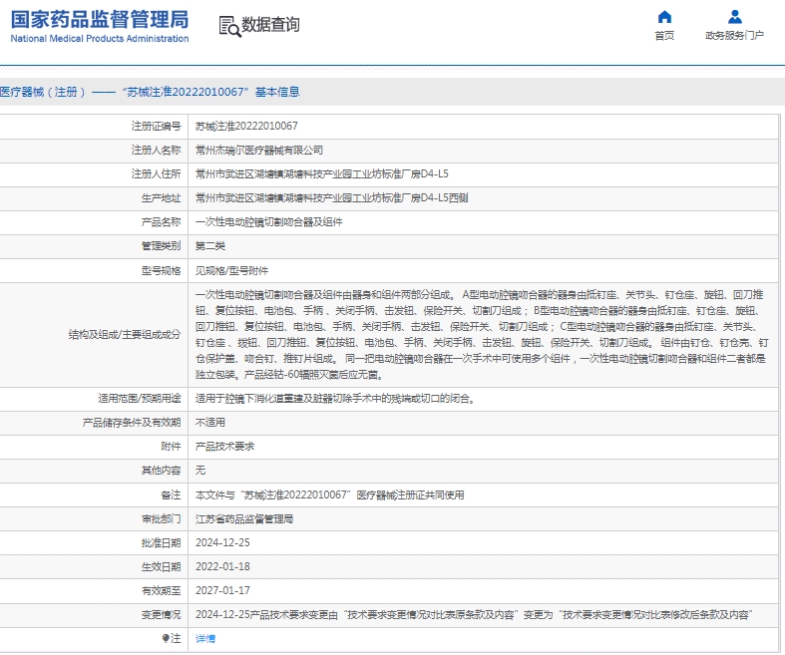Click the 附件 row label
Image resolution: width=785 pixels, height=655 pixels.
171,447
